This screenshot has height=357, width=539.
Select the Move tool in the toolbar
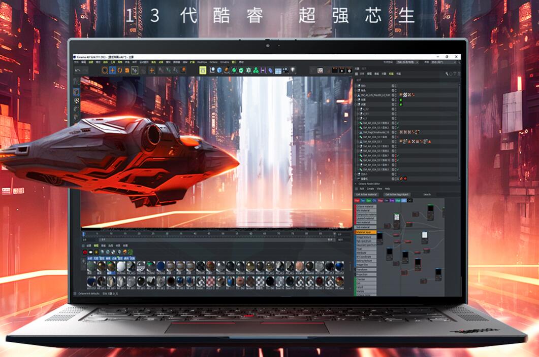pos(112,70)
